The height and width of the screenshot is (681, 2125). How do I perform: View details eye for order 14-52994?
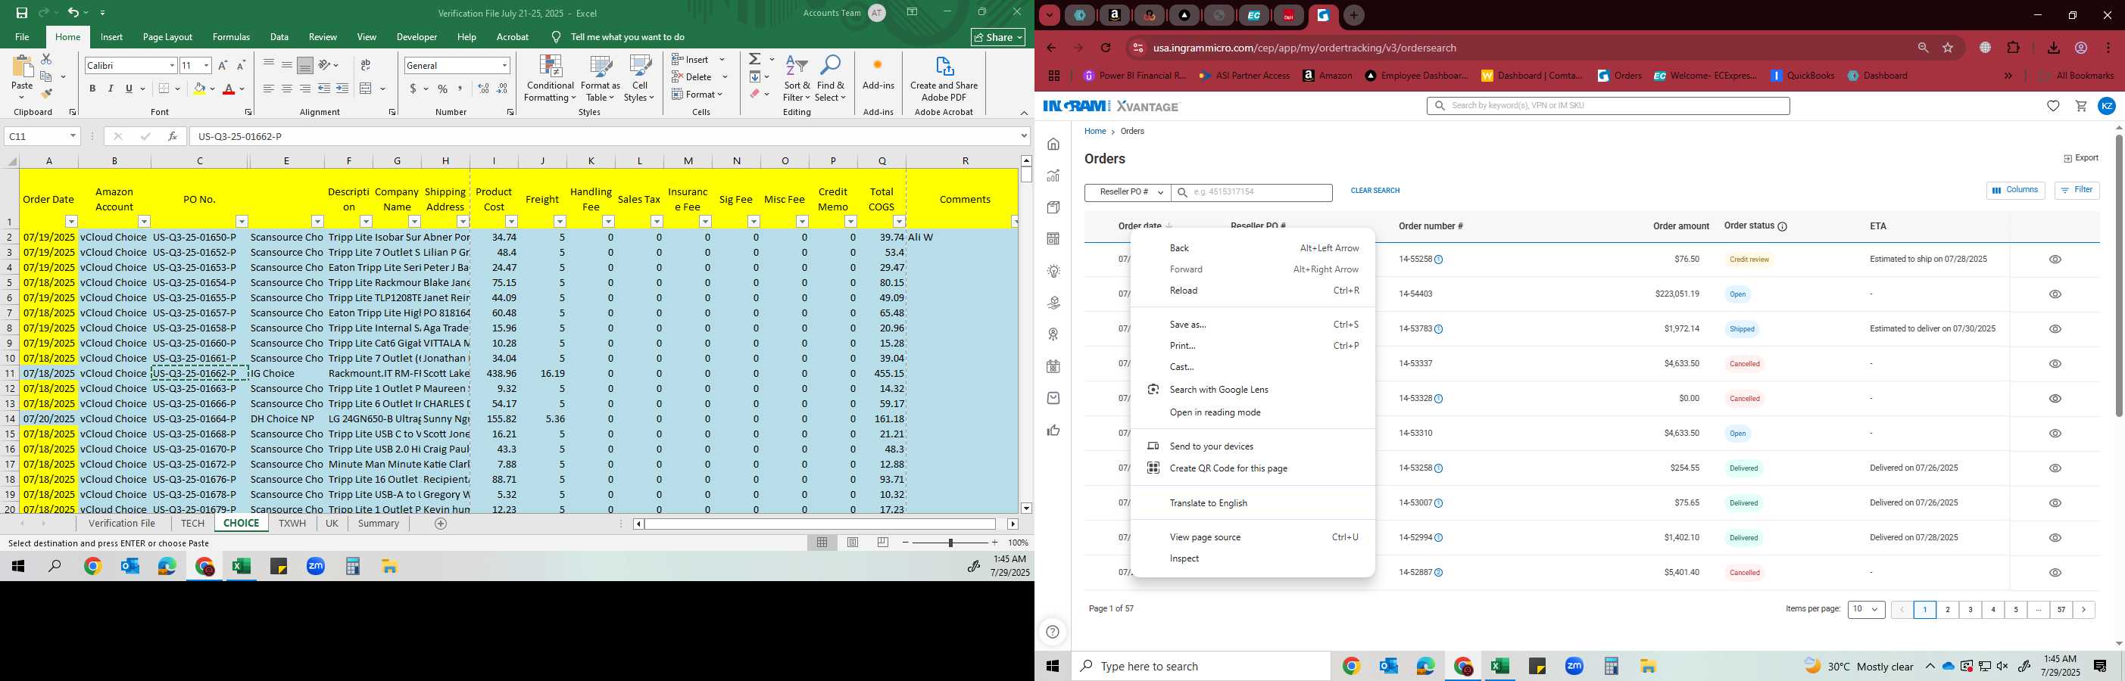click(x=2055, y=537)
